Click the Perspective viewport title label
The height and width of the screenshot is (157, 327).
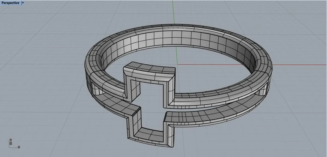tap(10, 3)
